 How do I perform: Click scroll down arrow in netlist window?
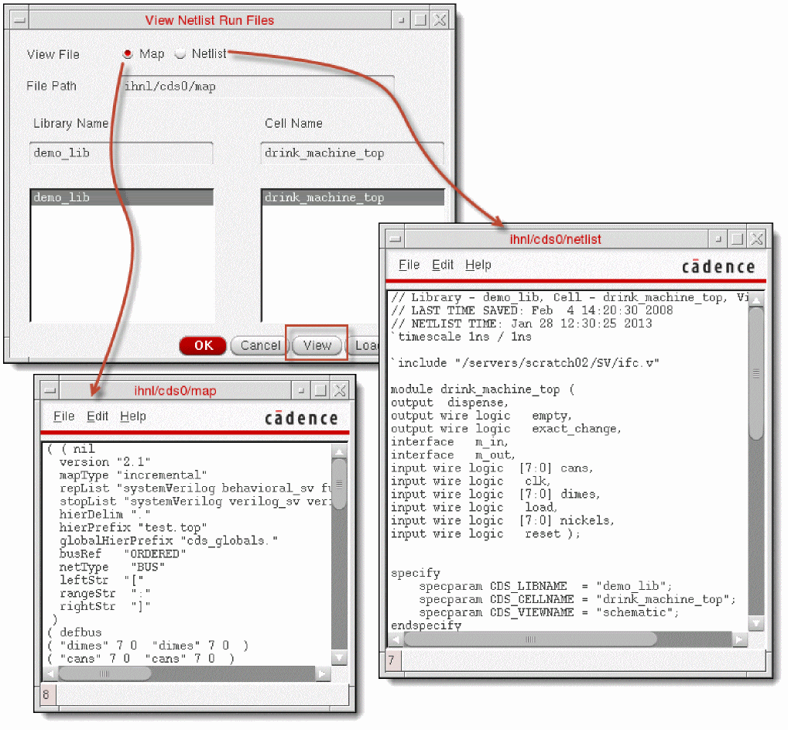click(756, 623)
